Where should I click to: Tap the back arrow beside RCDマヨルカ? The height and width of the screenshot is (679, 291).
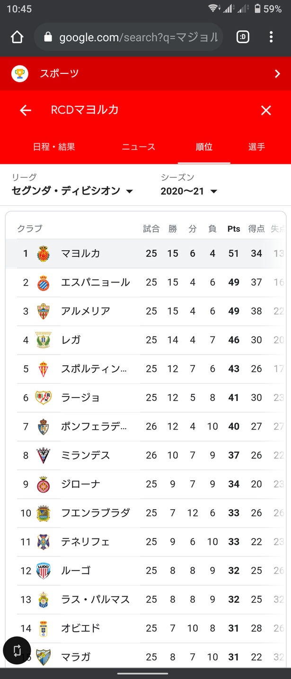coord(26,110)
